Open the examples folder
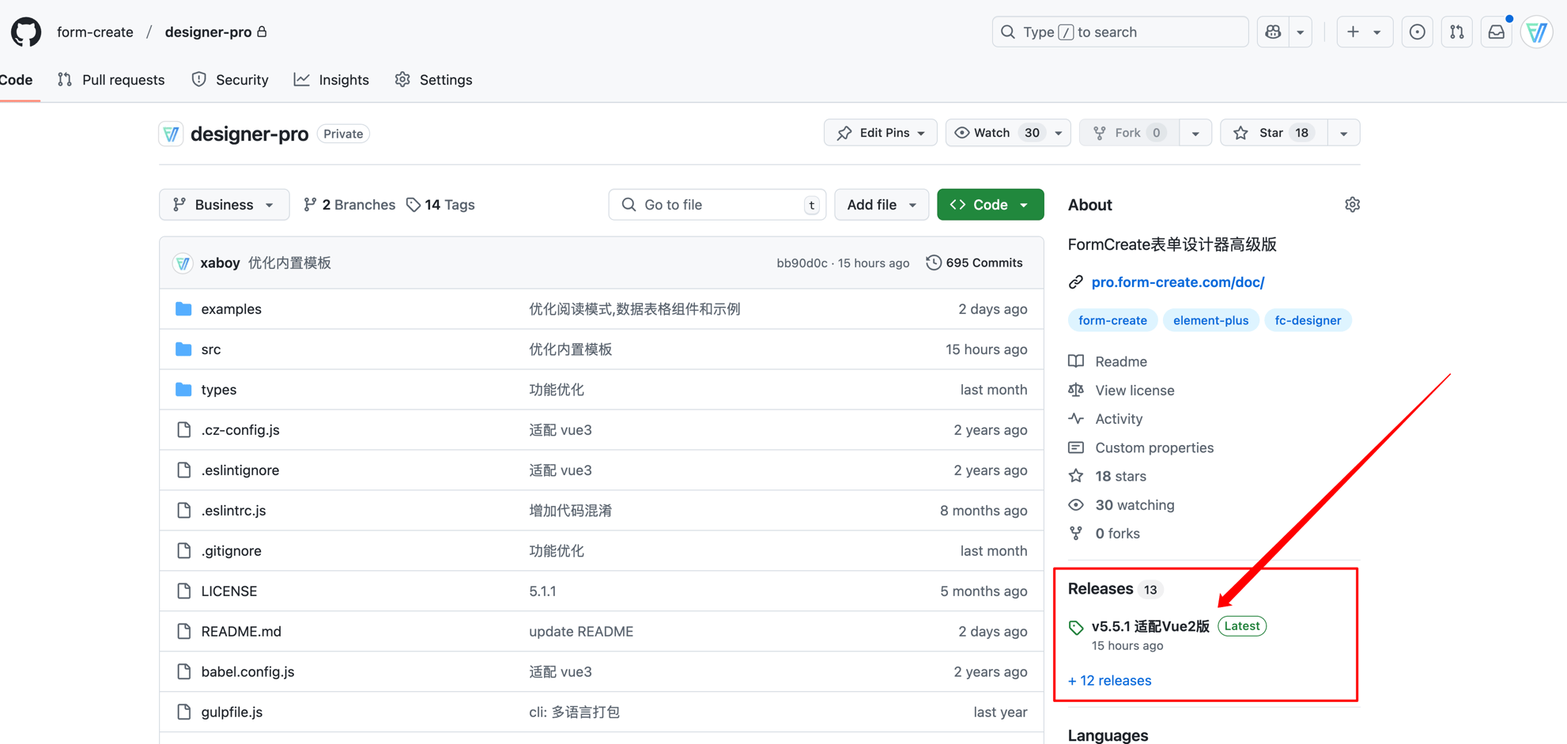The height and width of the screenshot is (744, 1567). (231, 309)
